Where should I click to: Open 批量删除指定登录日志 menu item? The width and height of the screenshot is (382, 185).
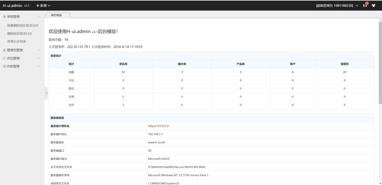[x=22, y=25]
